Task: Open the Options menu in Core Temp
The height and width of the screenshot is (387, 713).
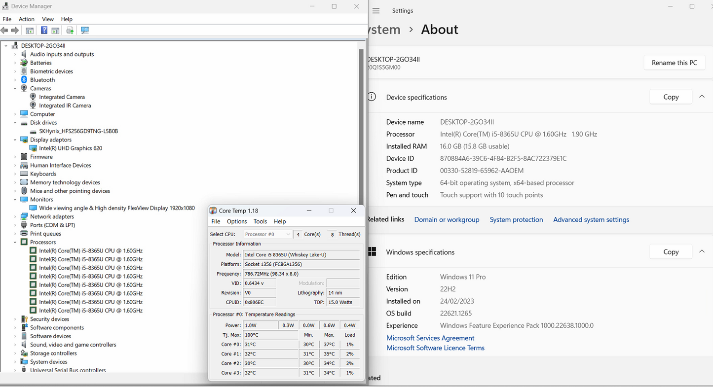Action: click(x=237, y=221)
